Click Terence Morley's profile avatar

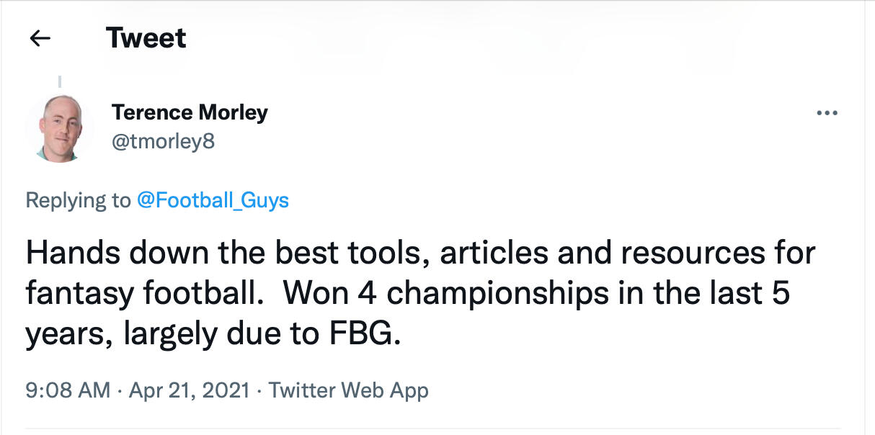pos(59,128)
